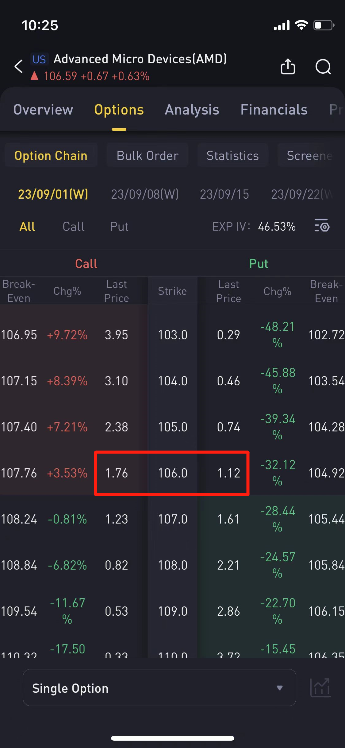Open the Statistics section

pyautogui.click(x=232, y=156)
